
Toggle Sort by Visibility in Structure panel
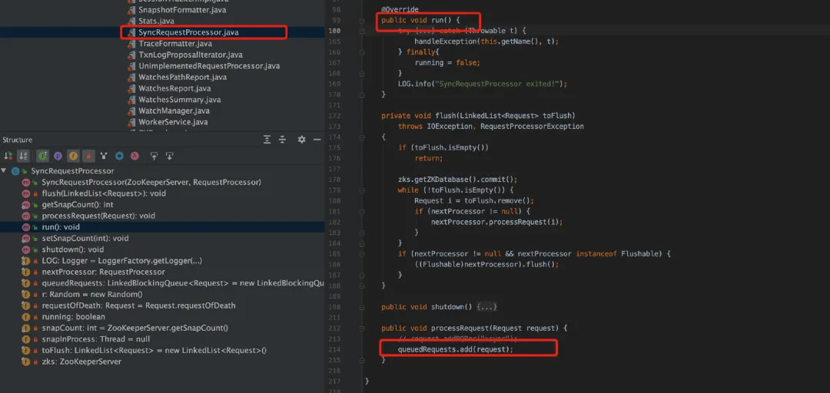(x=8, y=156)
